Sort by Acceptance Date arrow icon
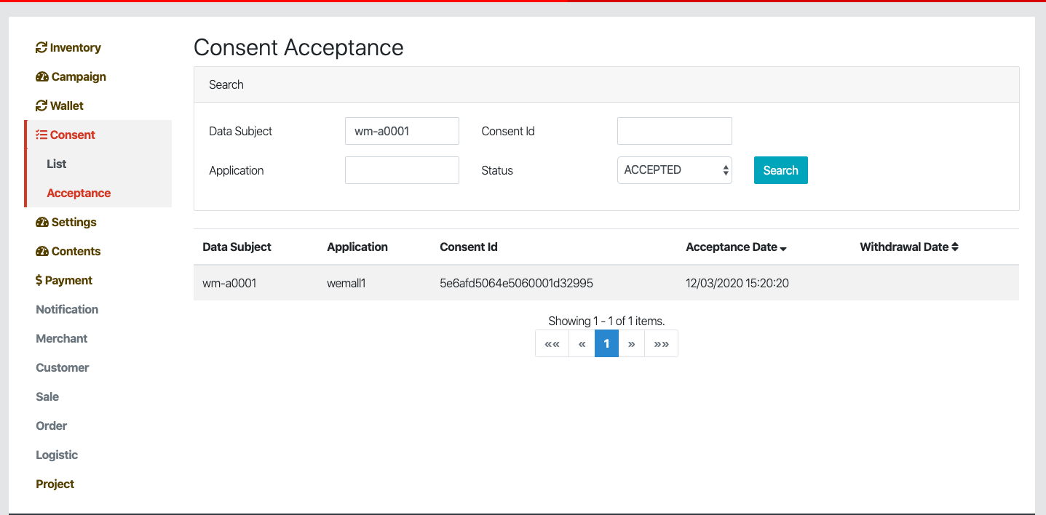 [x=783, y=248]
